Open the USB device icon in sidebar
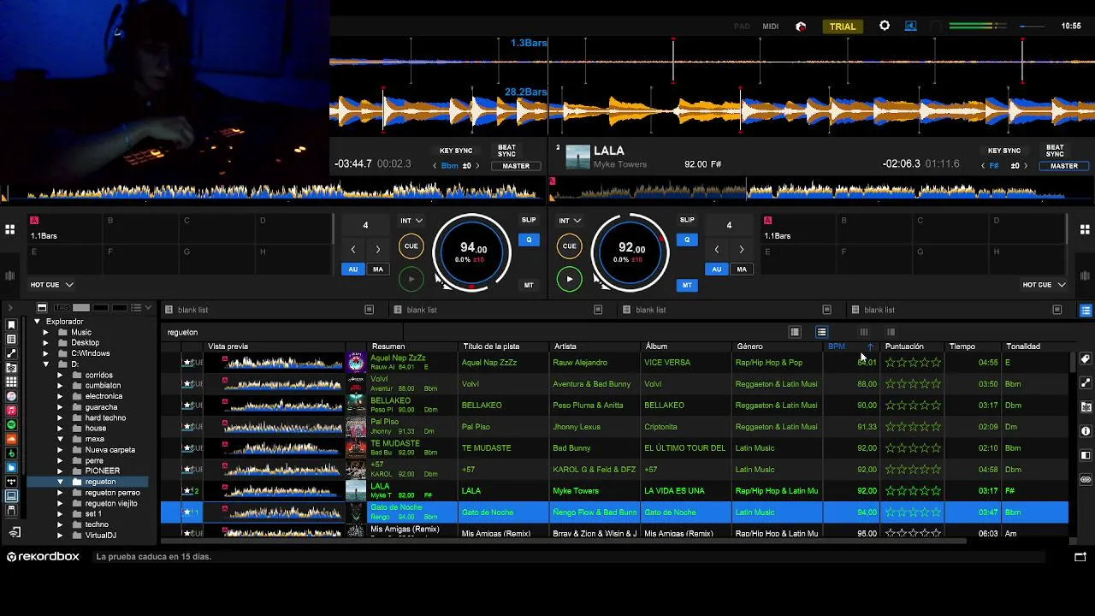This screenshot has width=1095, height=616. click(11, 511)
